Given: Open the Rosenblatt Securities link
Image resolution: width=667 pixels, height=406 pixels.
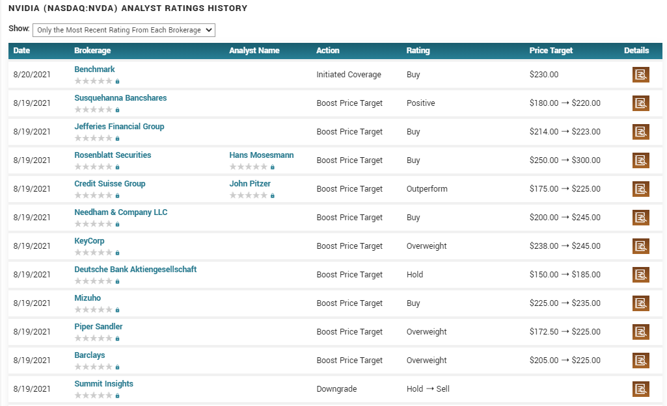Looking at the screenshot, I should coord(113,155).
